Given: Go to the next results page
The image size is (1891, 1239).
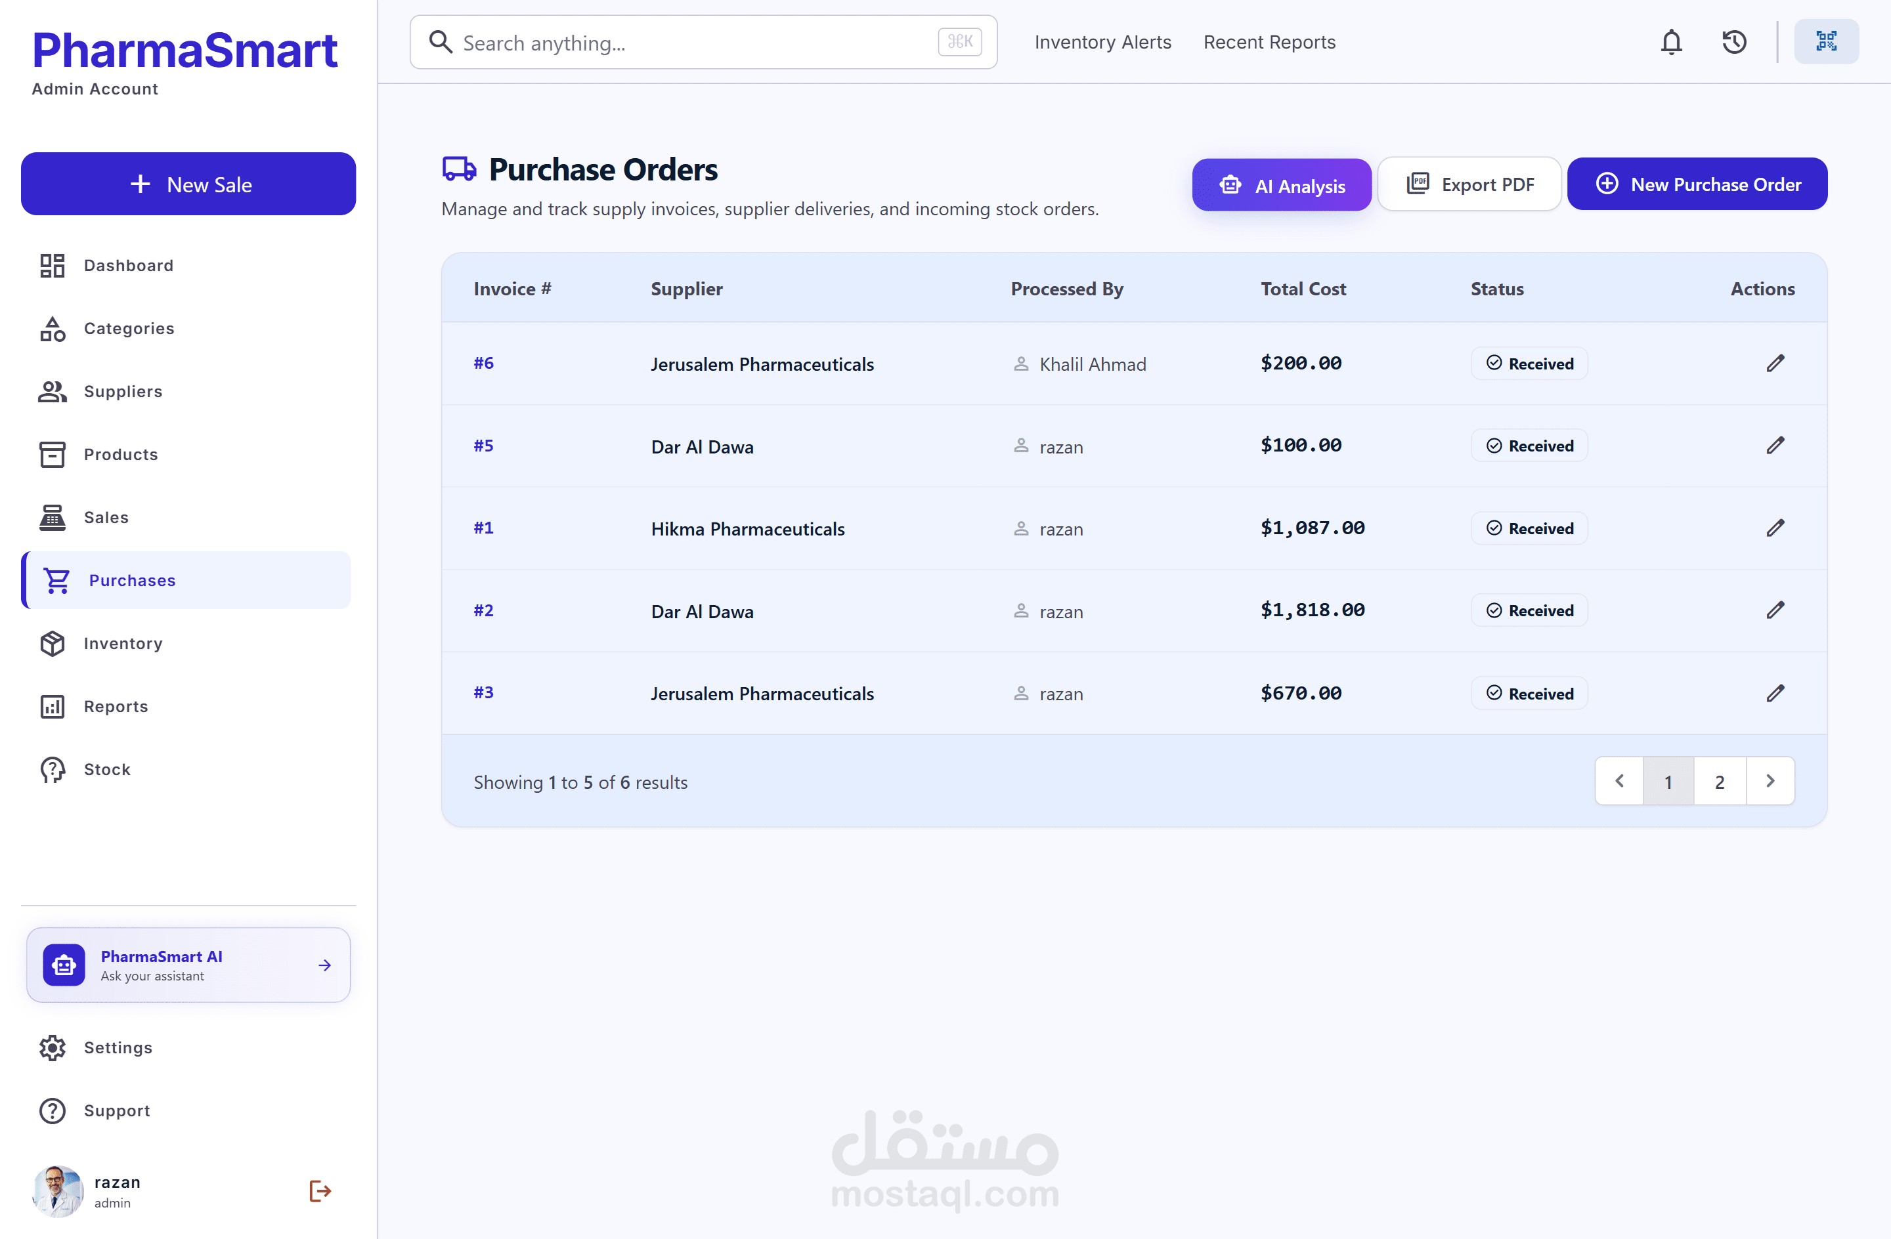Looking at the screenshot, I should (x=1770, y=781).
